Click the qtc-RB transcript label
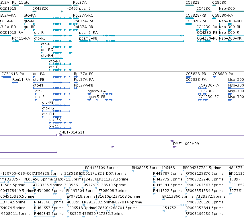Viewport: 244px width, 218px height. click(47, 44)
